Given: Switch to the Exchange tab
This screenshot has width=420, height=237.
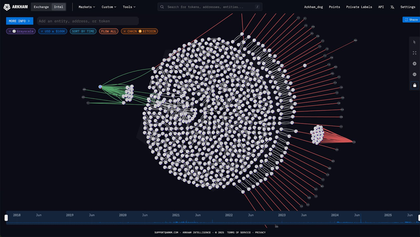Looking at the screenshot, I should 41,7.
